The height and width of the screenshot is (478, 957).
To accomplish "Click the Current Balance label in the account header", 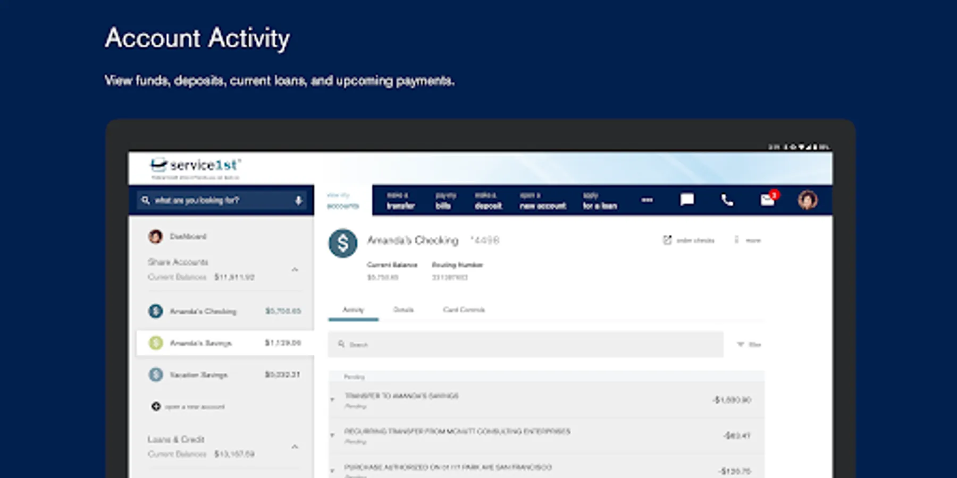I will 392,264.
